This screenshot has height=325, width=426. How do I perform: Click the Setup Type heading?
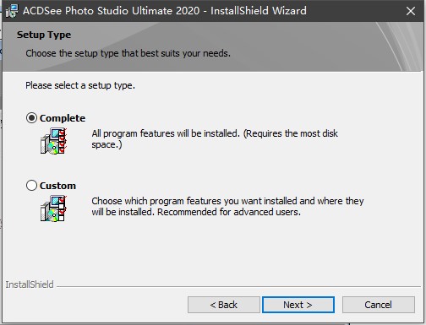click(x=44, y=35)
